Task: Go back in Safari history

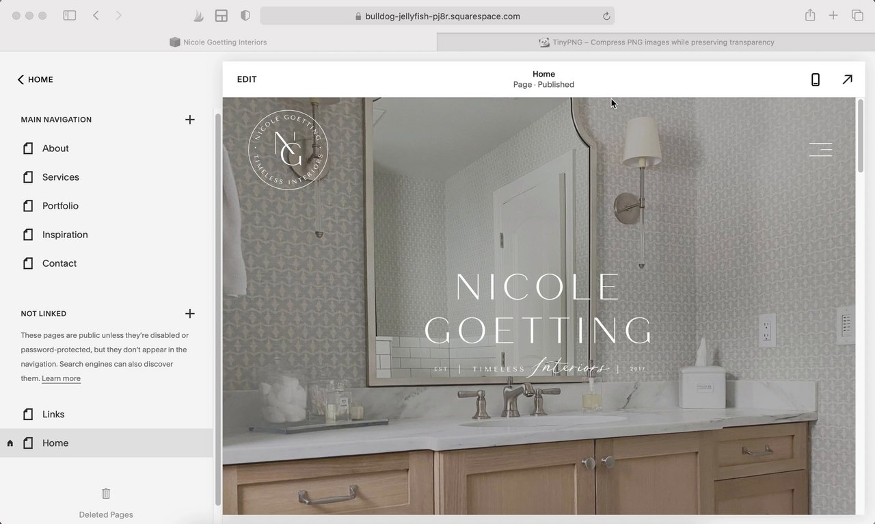Action: [x=96, y=16]
